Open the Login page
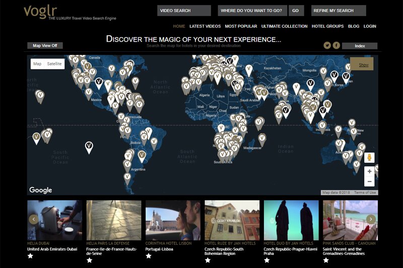The width and height of the screenshot is (403, 268). [370, 26]
